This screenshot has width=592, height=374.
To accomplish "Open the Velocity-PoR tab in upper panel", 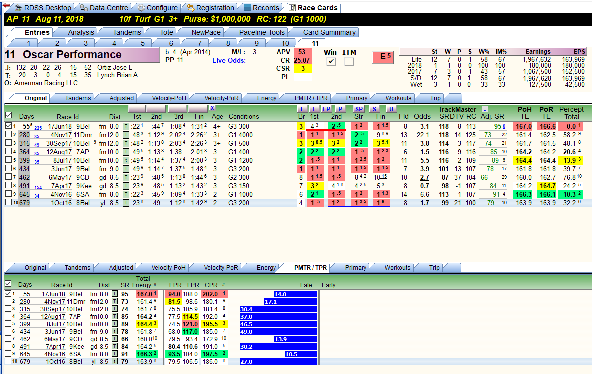I will tap(221, 98).
